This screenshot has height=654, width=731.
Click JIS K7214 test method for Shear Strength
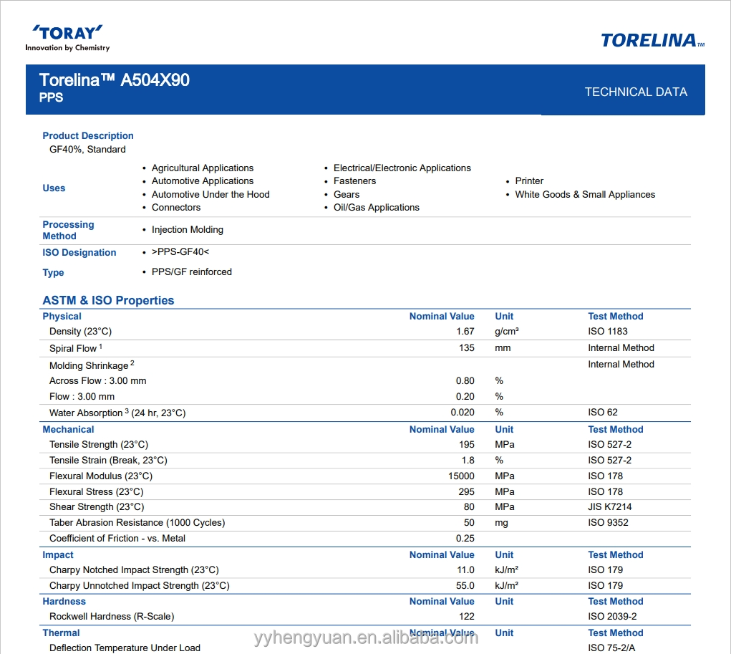(609, 506)
